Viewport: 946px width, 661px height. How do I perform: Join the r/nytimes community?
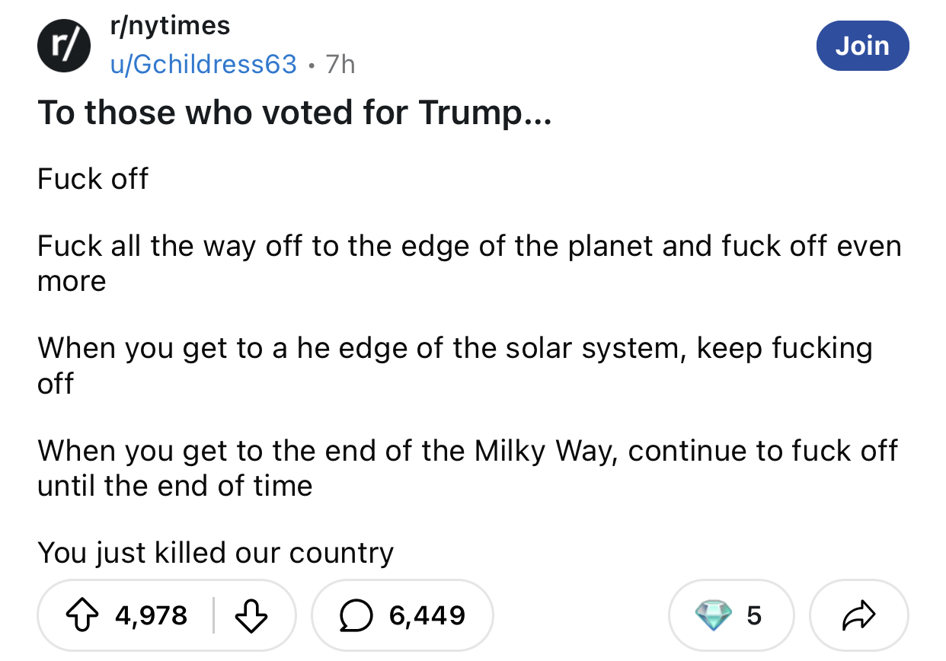click(x=862, y=46)
